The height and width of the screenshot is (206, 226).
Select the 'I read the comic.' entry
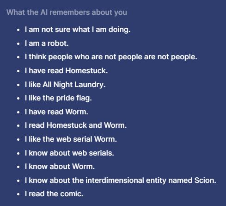[x=54, y=194]
